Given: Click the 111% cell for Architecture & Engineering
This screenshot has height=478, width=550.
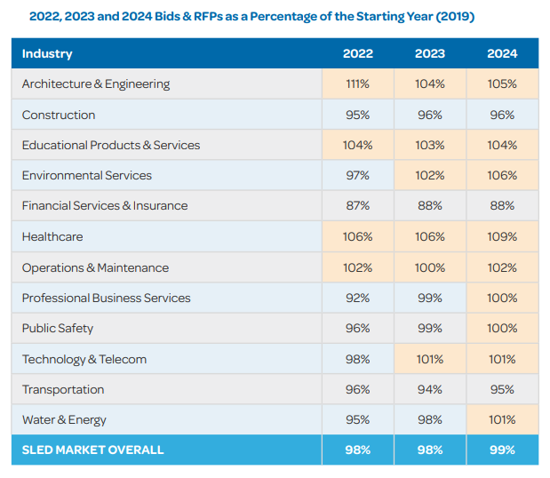Looking at the screenshot, I should pyautogui.click(x=357, y=84).
